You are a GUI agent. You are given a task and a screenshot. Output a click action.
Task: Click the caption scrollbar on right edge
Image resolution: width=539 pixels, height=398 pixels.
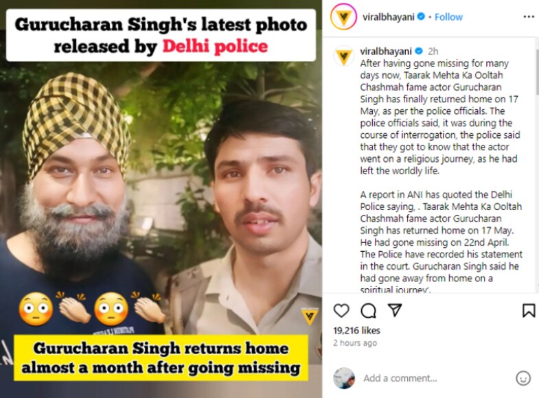click(537, 72)
